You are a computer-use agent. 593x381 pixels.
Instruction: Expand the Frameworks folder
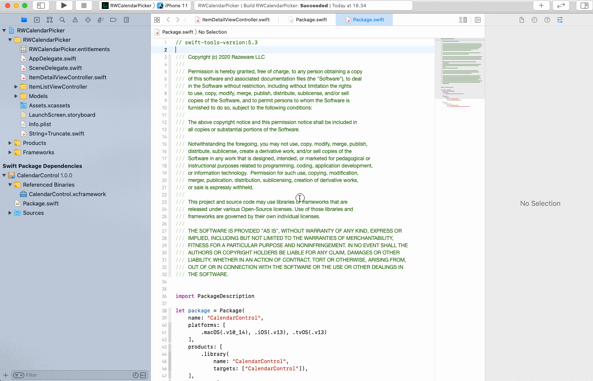click(x=10, y=152)
